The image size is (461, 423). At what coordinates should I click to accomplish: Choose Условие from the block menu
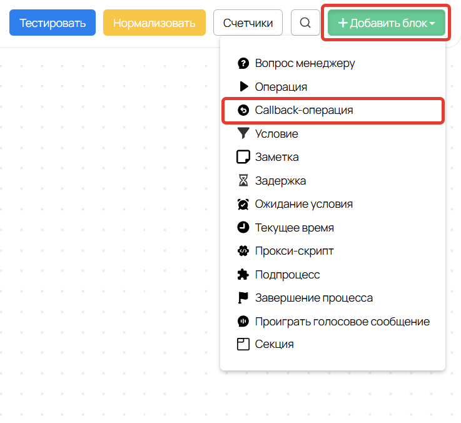pos(333,134)
